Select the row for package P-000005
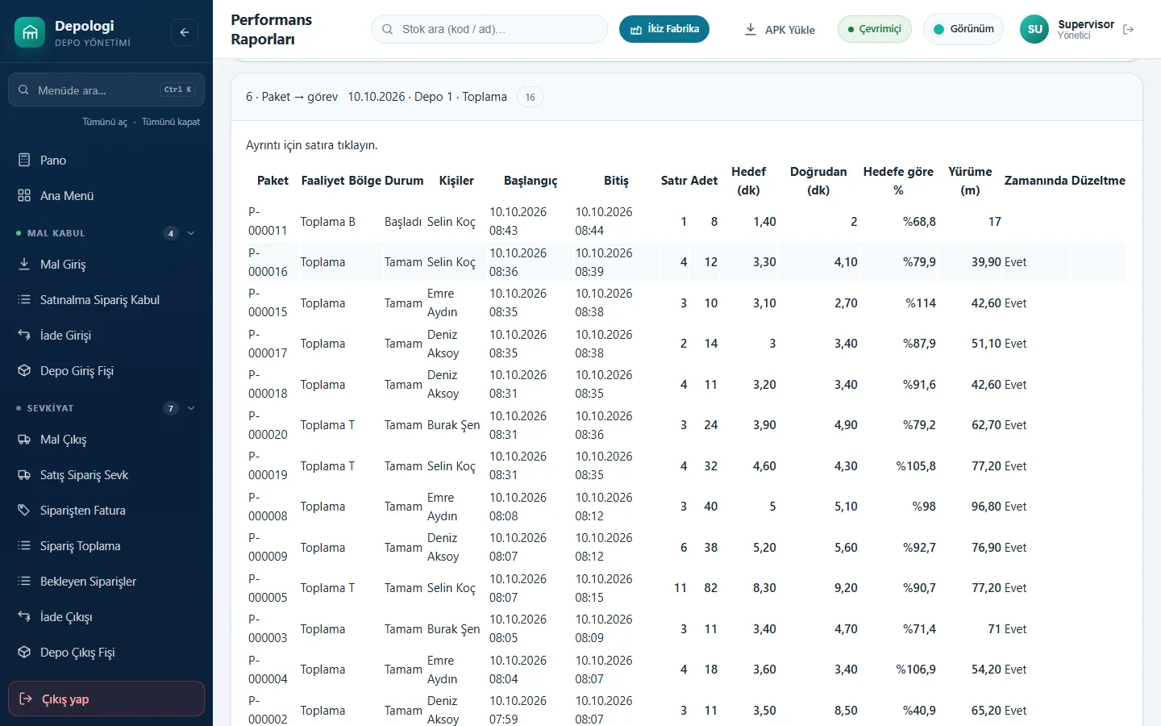Image resolution: width=1161 pixels, height=726 pixels. 685,588
